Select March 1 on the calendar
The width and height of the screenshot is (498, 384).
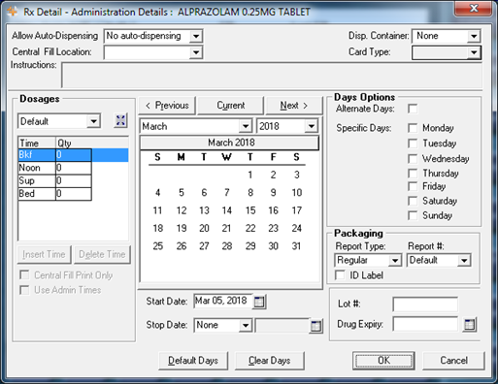click(250, 175)
